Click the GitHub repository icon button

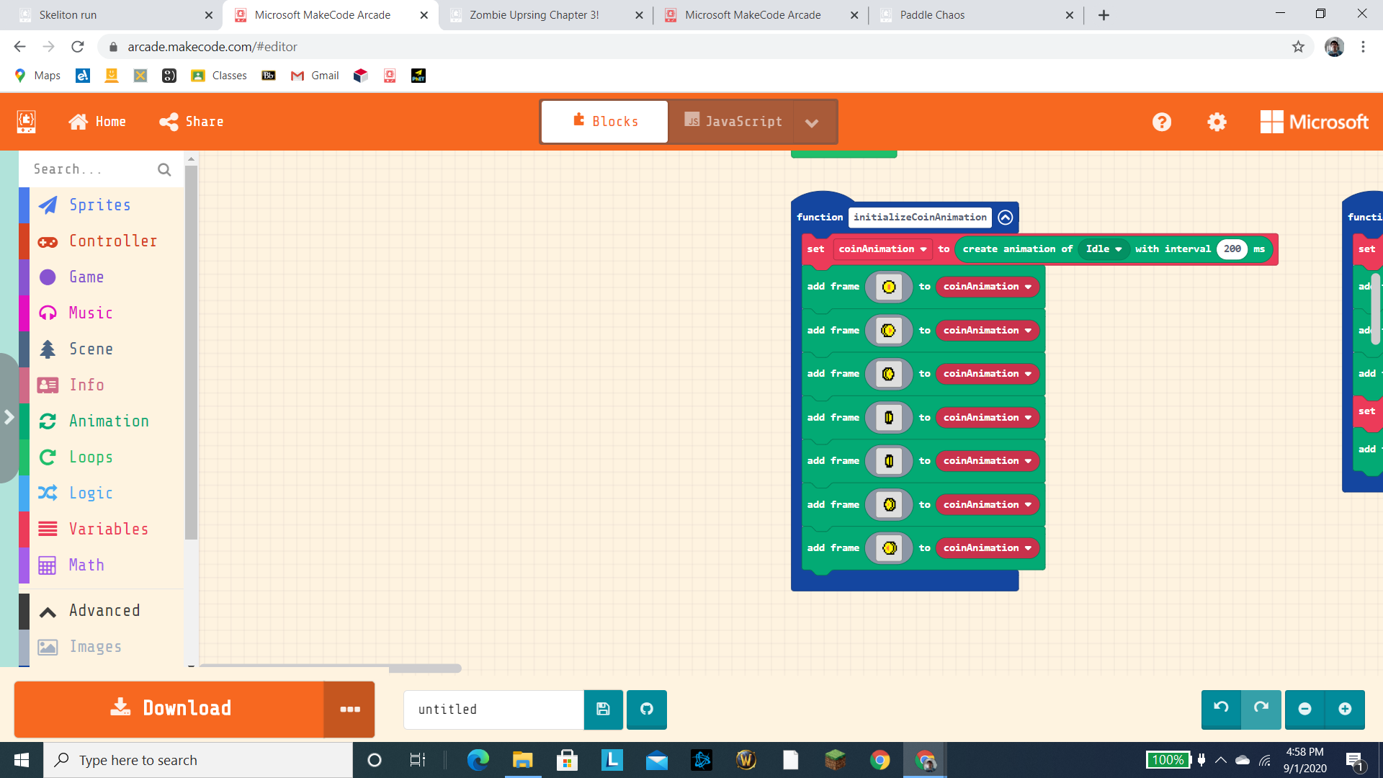coord(646,710)
